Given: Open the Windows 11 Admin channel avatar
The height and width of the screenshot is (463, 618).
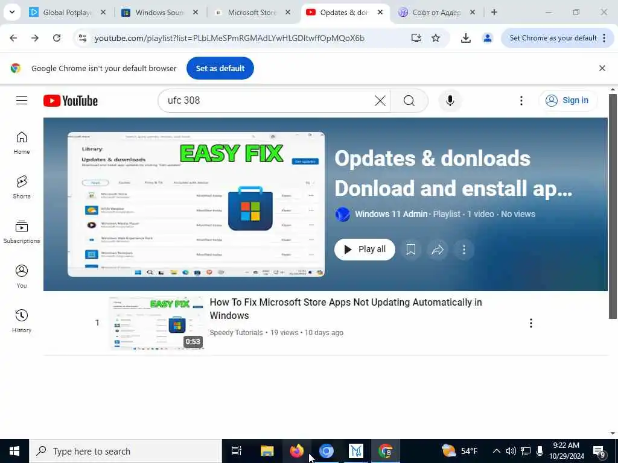Looking at the screenshot, I should pyautogui.click(x=343, y=215).
